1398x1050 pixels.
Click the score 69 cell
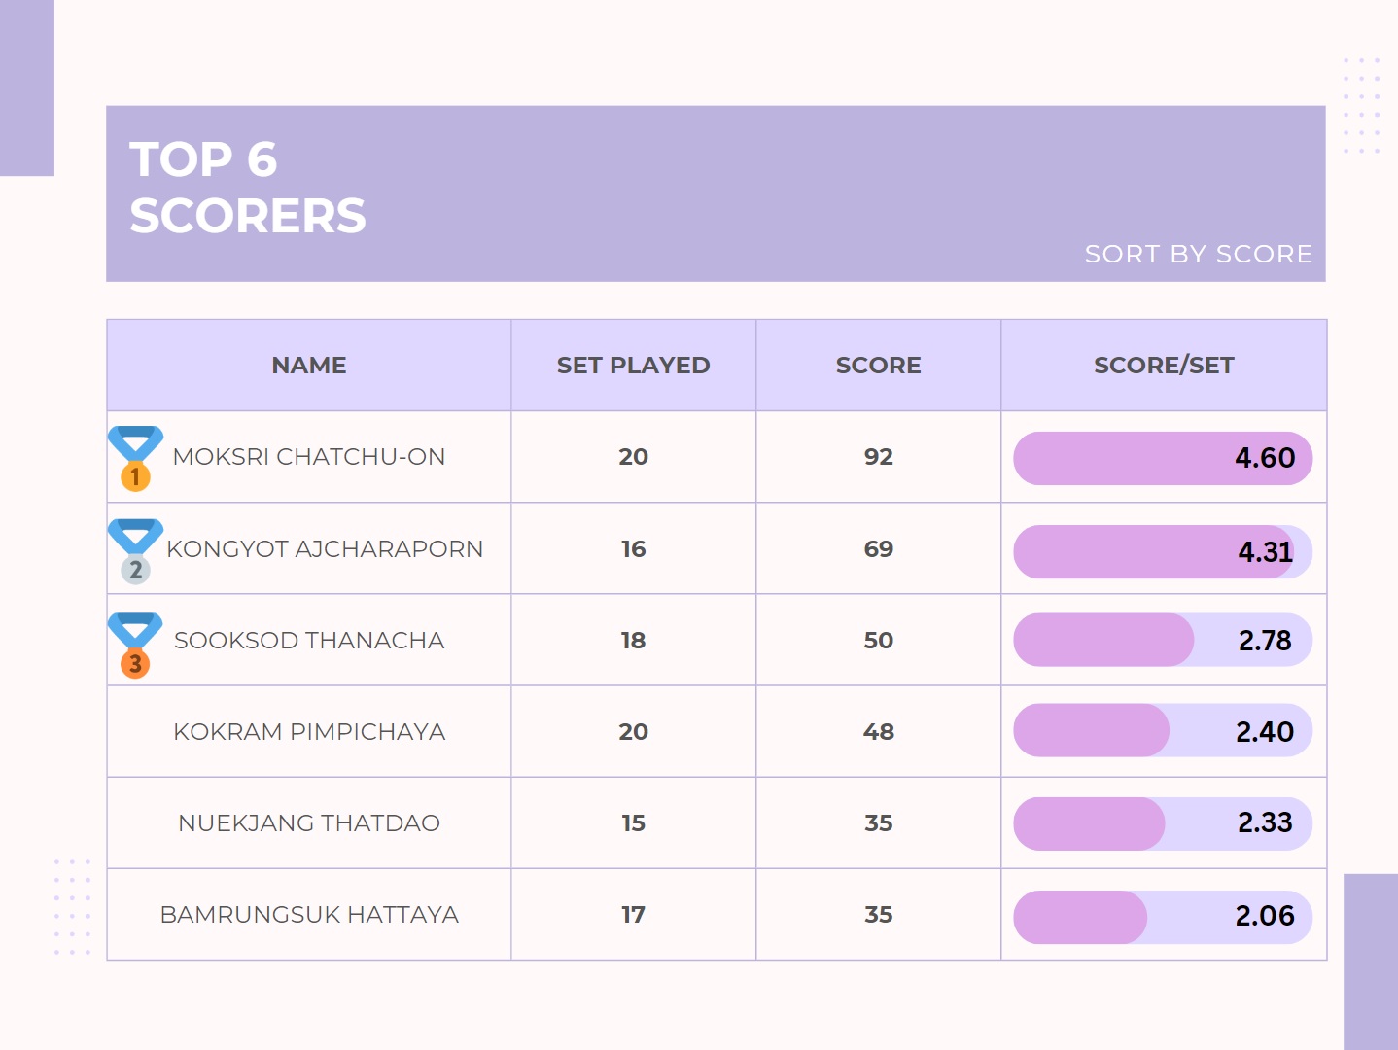[879, 549]
